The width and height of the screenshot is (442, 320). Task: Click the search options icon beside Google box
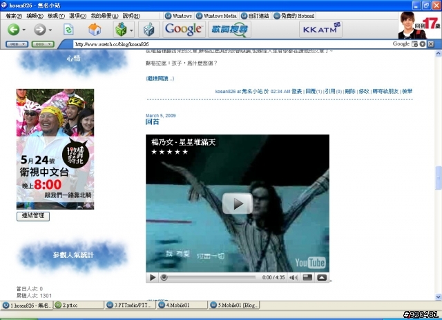point(414,44)
